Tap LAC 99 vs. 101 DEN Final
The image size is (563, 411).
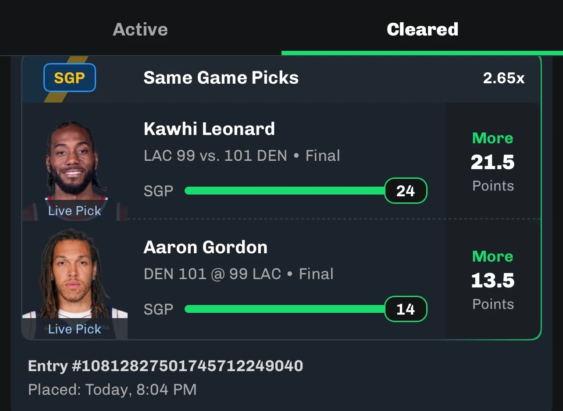242,156
